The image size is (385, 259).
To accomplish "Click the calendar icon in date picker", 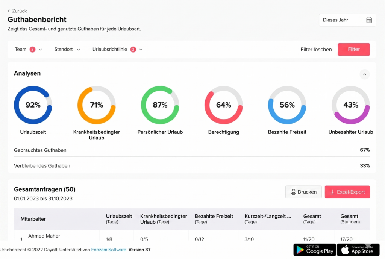I will click(x=369, y=20).
